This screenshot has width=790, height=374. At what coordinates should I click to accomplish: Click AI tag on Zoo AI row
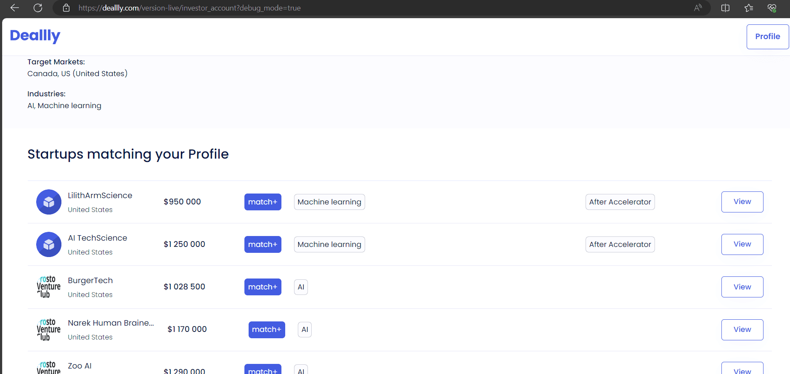[301, 369]
